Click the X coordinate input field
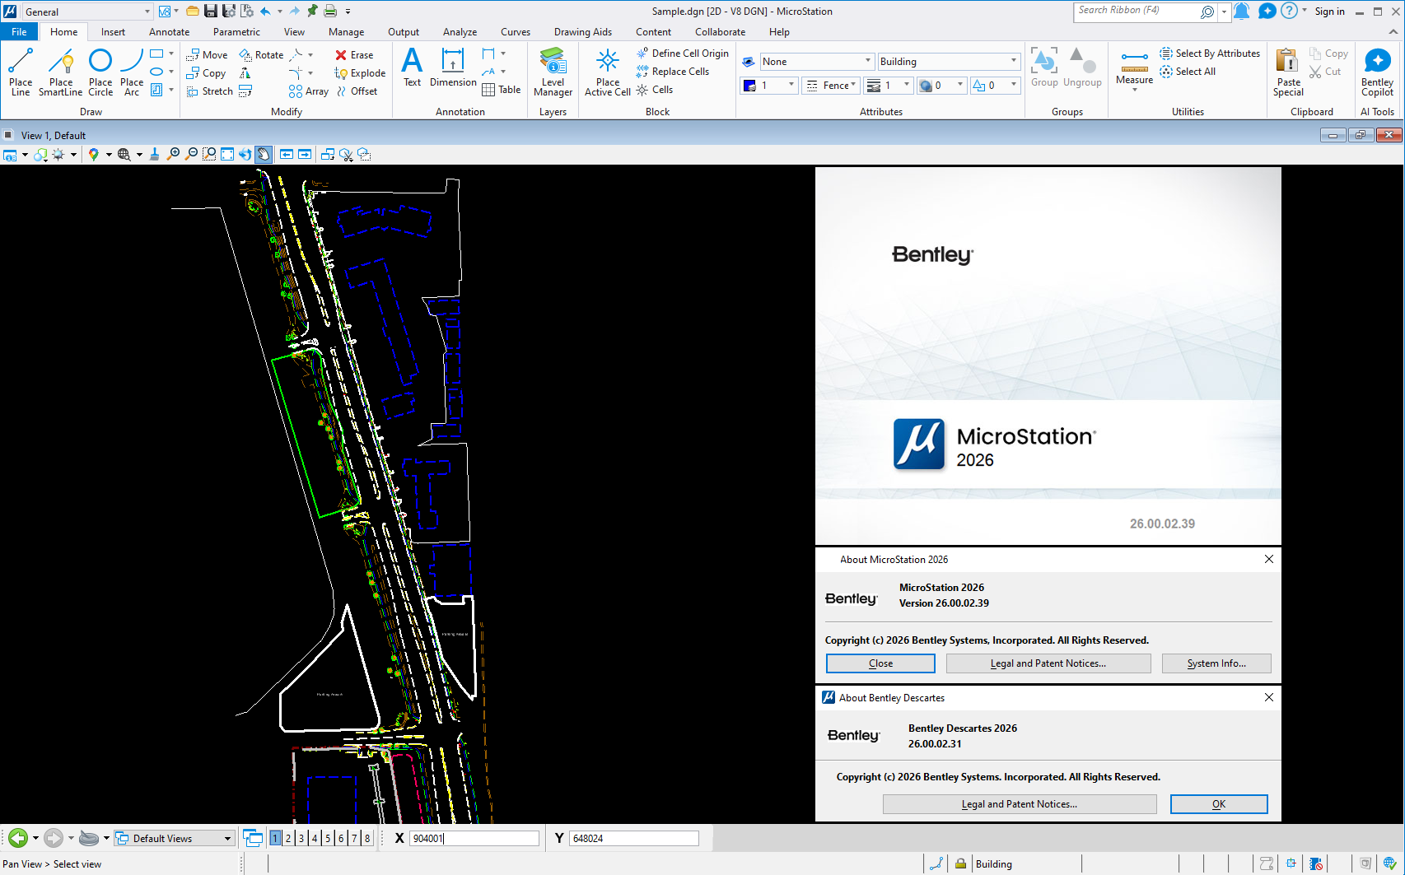This screenshot has width=1405, height=875. click(474, 838)
